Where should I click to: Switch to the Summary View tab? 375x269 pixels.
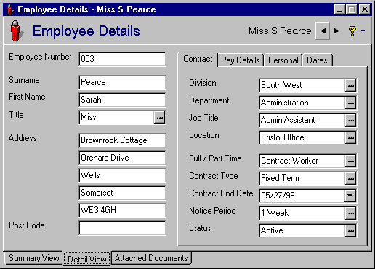click(33, 258)
